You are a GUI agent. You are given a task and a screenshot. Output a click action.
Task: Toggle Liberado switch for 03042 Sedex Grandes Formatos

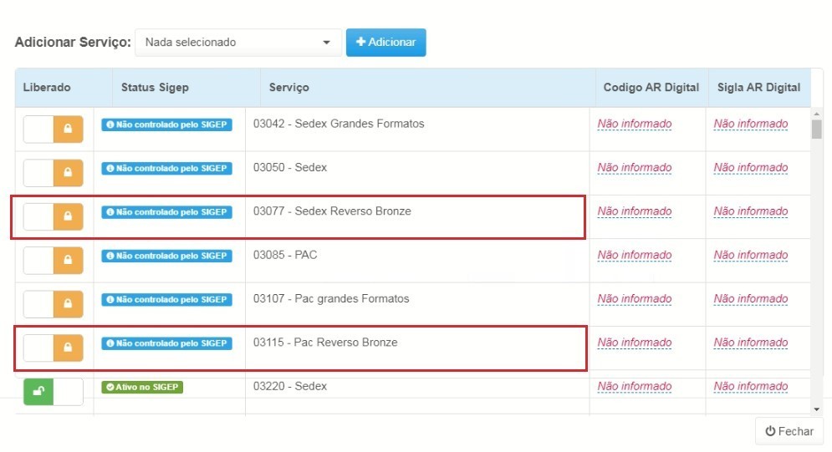coord(53,130)
